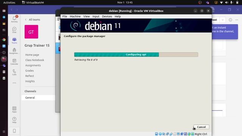Click the Right Ctrl host key indicator
The height and width of the screenshot is (136, 242).
click(201, 134)
